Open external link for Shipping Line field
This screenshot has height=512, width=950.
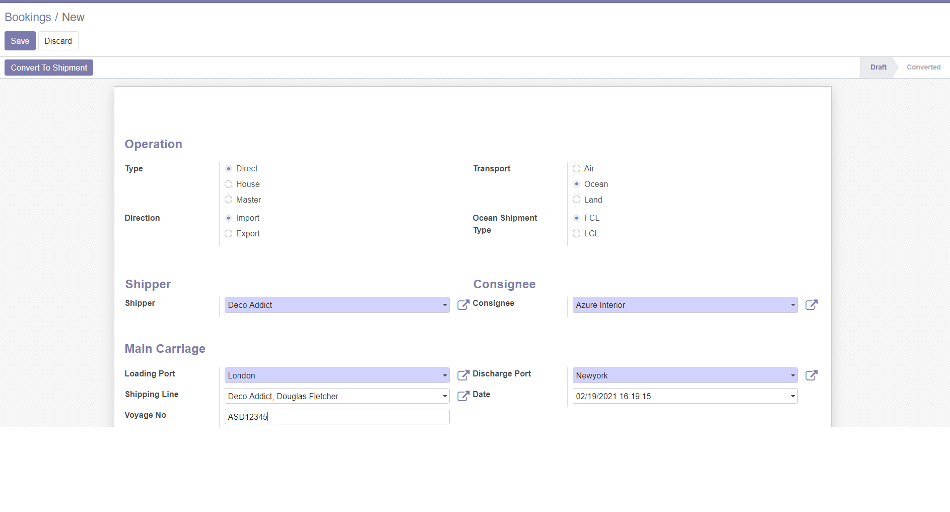(463, 396)
